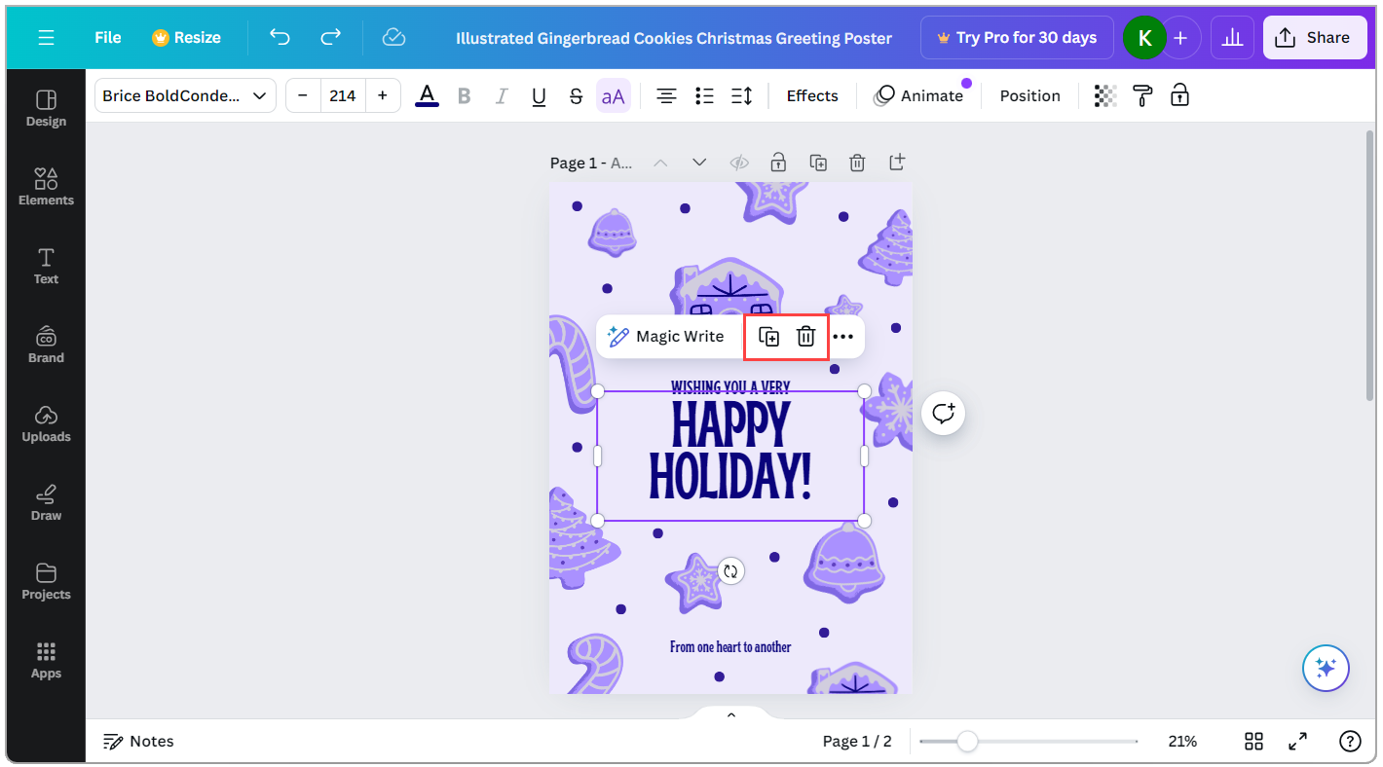Click the Try Pro for 30 days button
1383x767 pixels.
click(x=1016, y=37)
